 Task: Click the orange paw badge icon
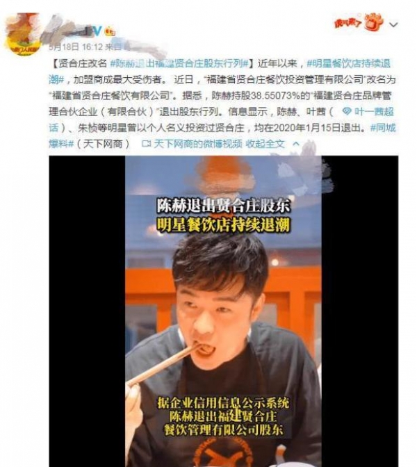click(x=374, y=23)
